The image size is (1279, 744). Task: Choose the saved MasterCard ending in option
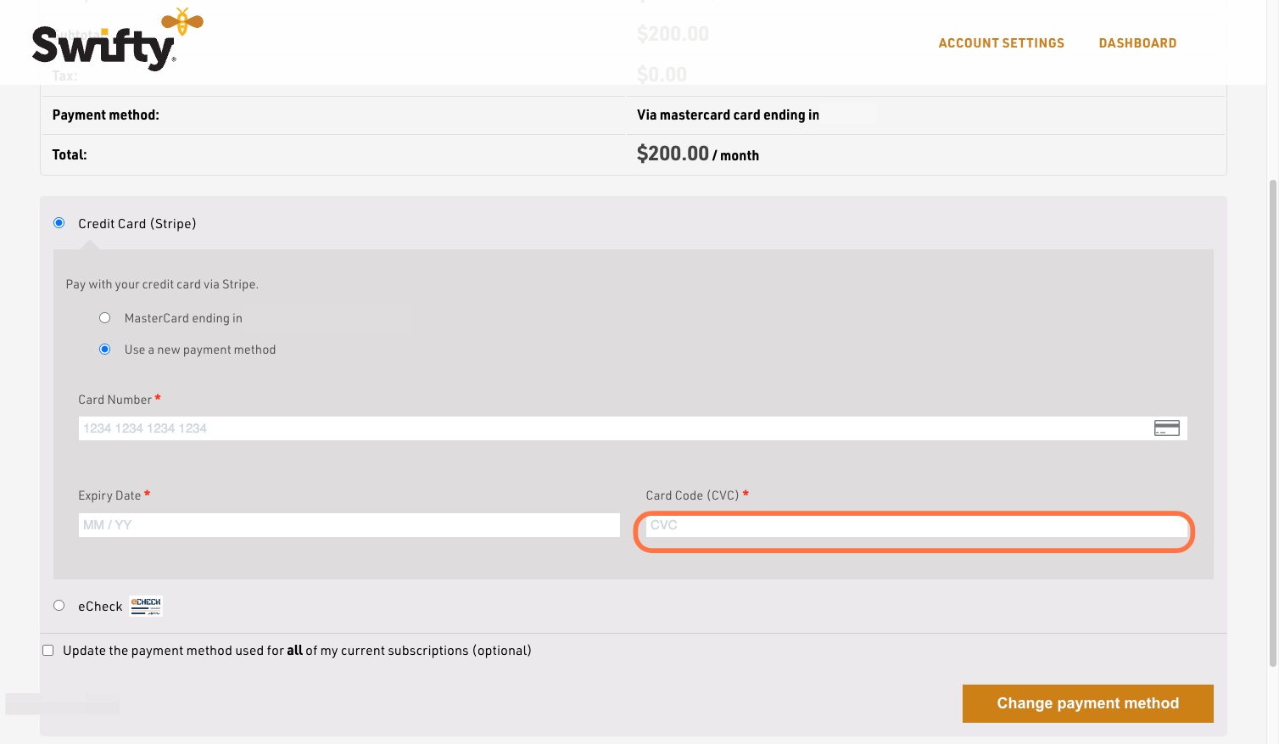105,318
